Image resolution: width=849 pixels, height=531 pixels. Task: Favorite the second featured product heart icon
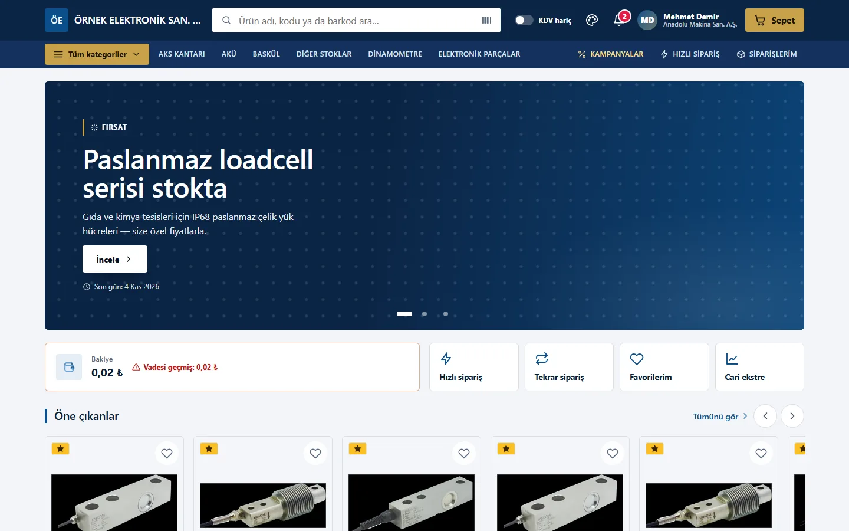(x=315, y=453)
